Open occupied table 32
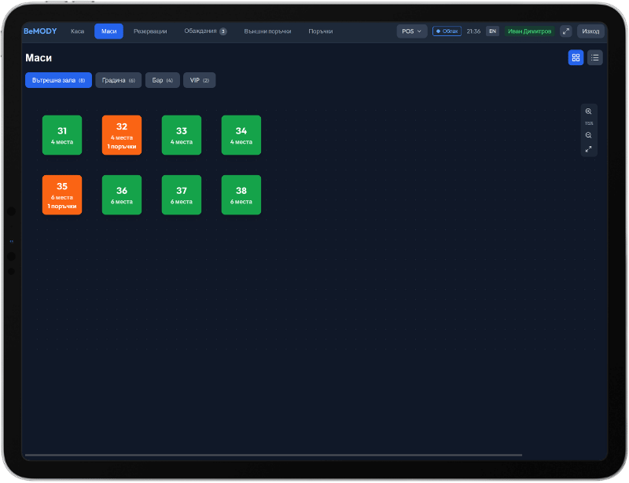The width and height of the screenshot is (629, 483). click(x=122, y=135)
